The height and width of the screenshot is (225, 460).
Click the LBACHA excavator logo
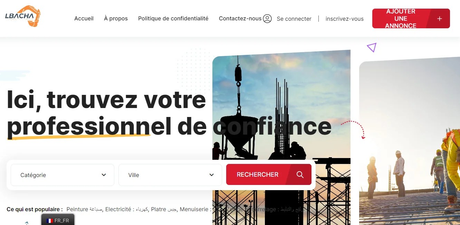coord(23,16)
